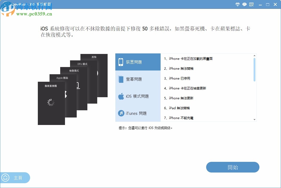Click the menu list icon in title bar
The width and height of the screenshot is (281, 188).
pyautogui.click(x=251, y=5)
